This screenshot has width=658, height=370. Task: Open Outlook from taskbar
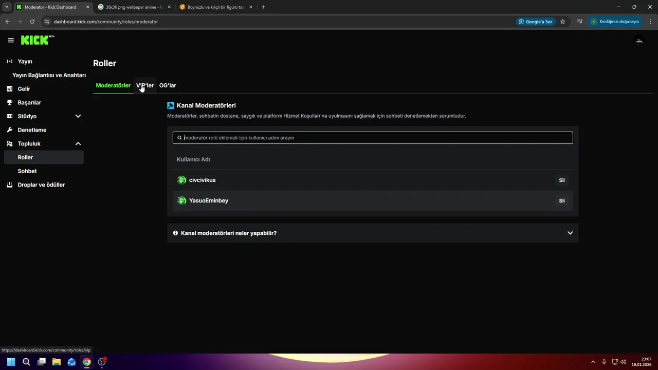pyautogui.click(x=71, y=362)
